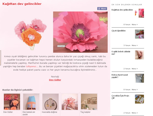Click 'More ->' under Kağıttan dev gelincikler sidebar
Image resolution: width=153 pixels, height=116 pixels.
click(135, 24)
